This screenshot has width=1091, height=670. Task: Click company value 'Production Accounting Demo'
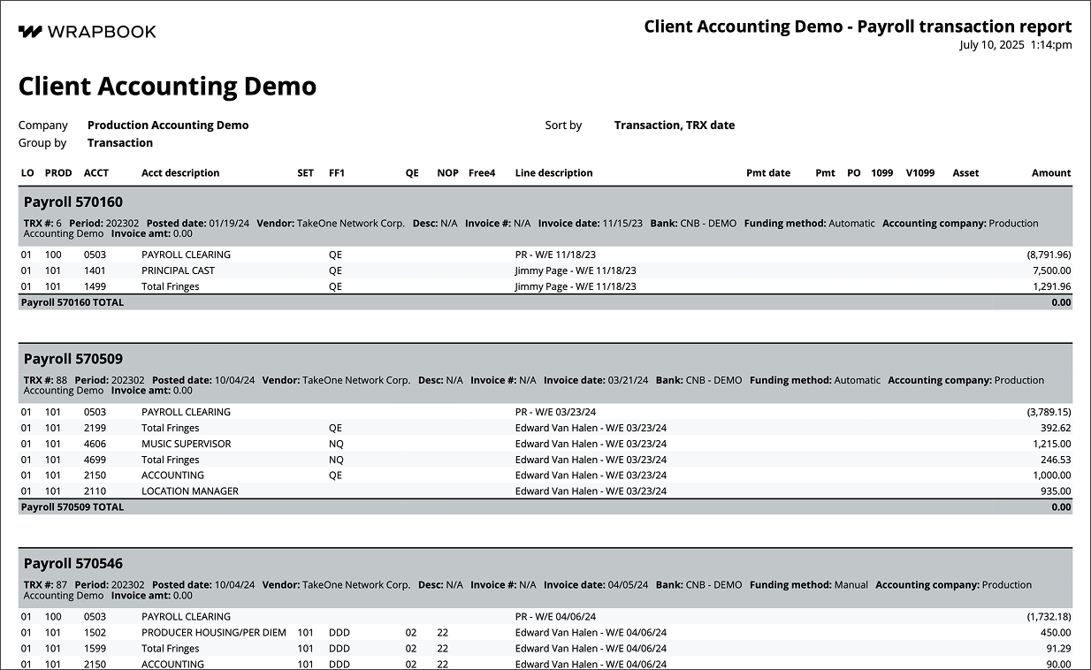coord(168,126)
